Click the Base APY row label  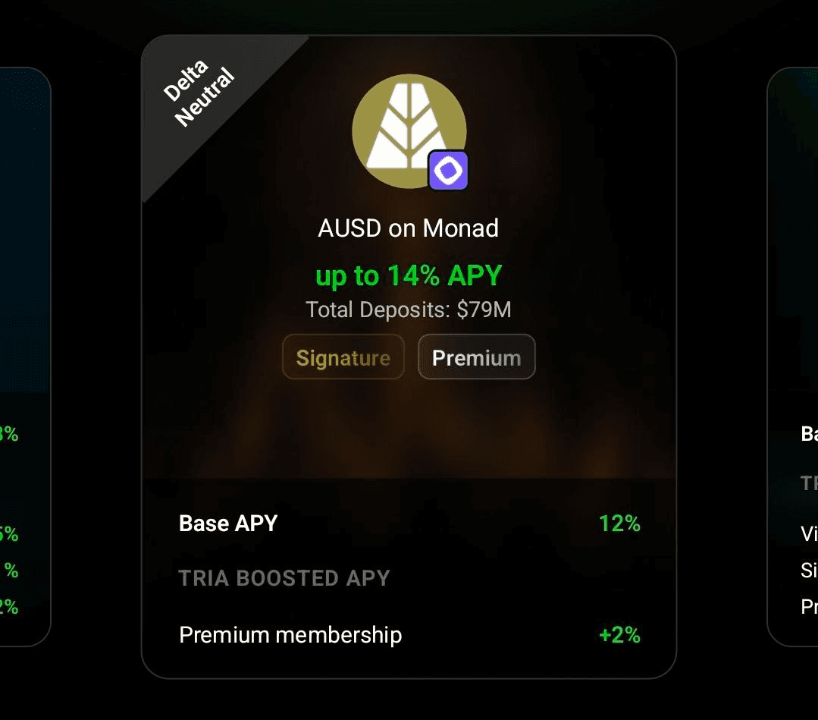[x=228, y=523]
